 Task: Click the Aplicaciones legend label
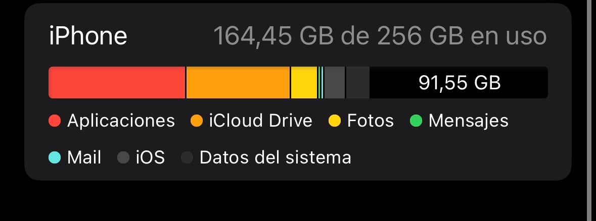(121, 121)
